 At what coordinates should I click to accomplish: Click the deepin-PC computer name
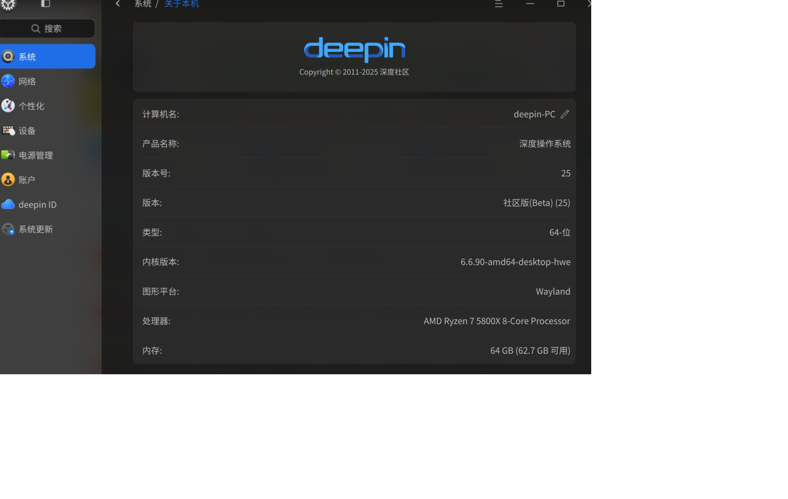(534, 114)
